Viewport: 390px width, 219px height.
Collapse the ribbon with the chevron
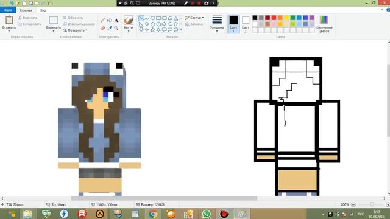382,10
